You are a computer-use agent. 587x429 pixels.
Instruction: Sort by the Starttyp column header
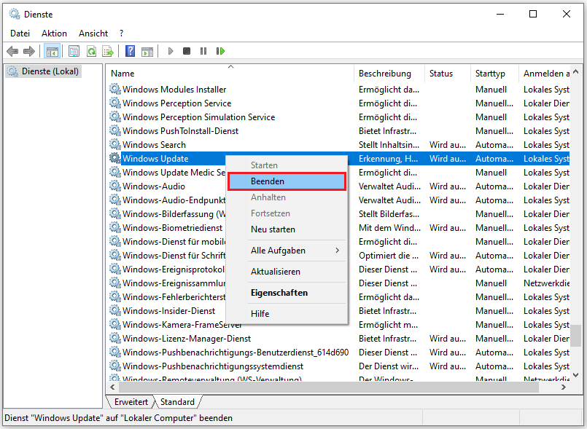coord(494,74)
